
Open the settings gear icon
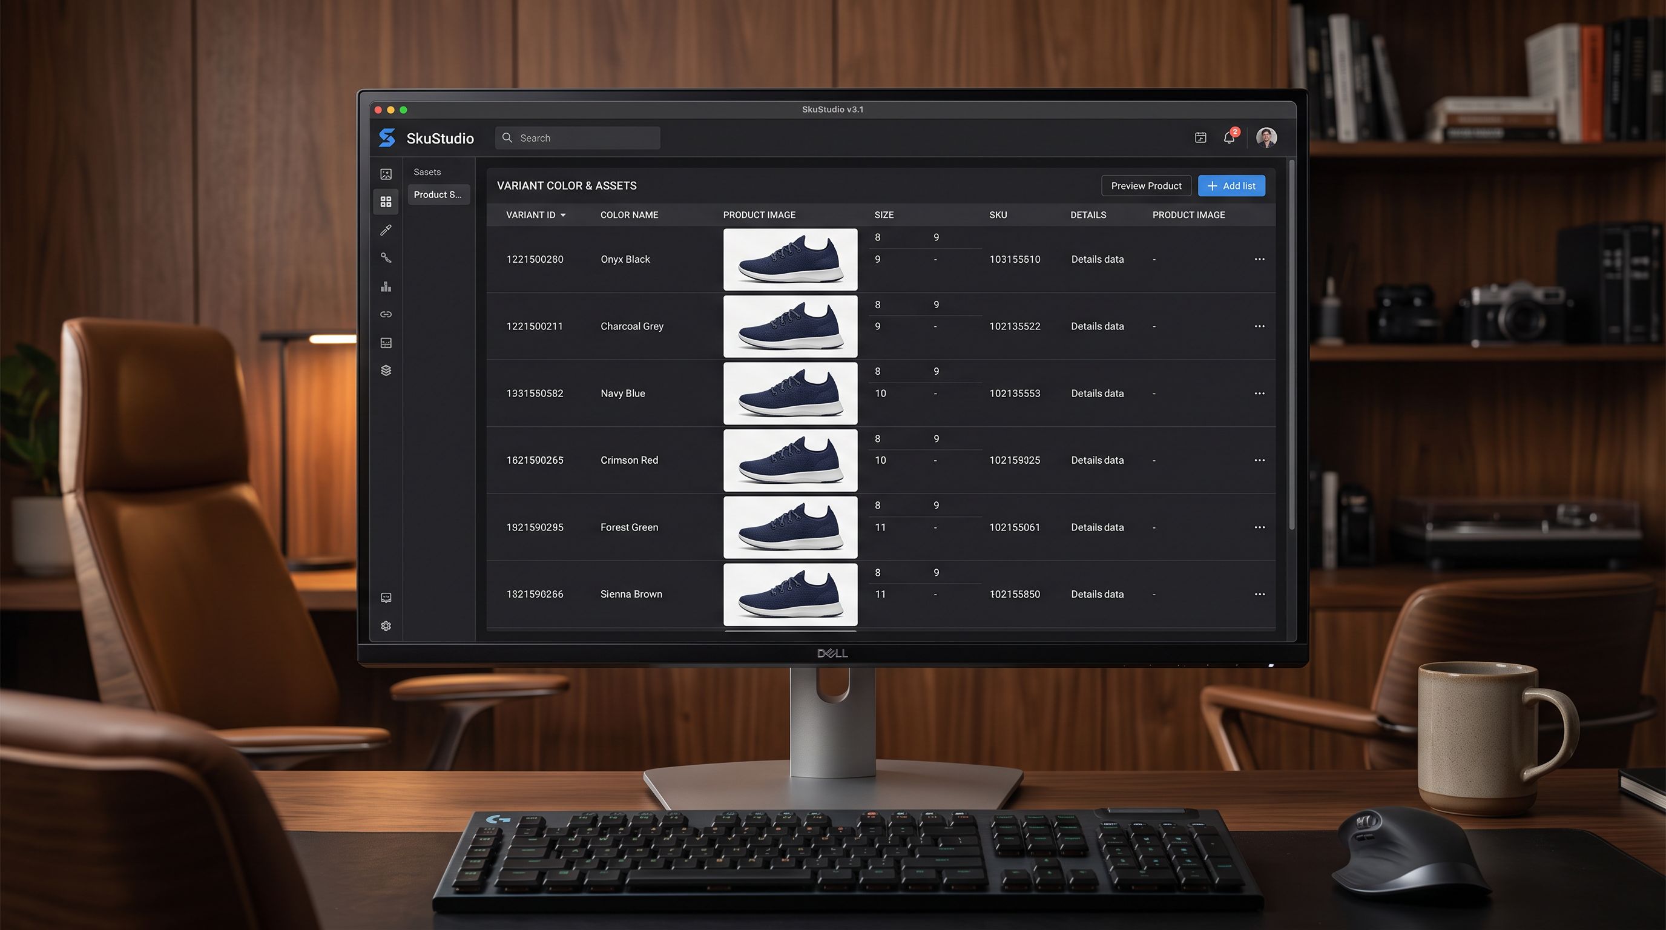point(386,626)
